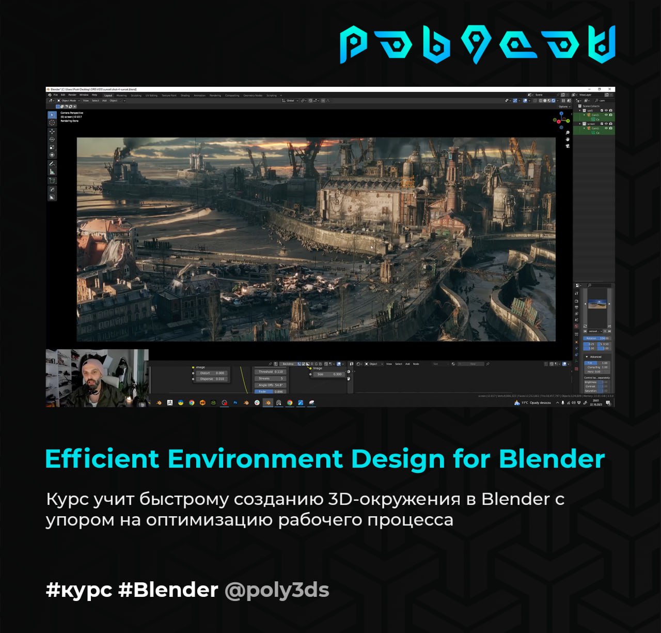
Task: Open the orange Object properties tab icon
Action: pyautogui.click(x=576, y=342)
